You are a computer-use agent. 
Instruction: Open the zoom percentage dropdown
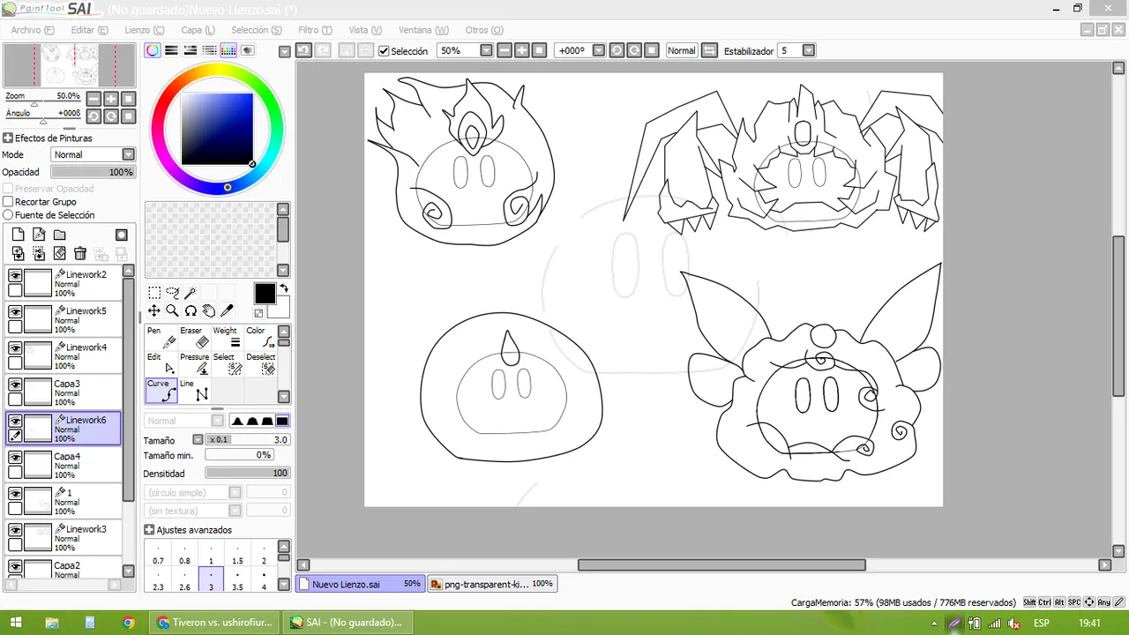[486, 50]
